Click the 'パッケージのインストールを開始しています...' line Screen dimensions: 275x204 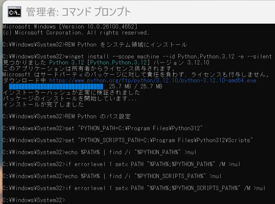70,98
